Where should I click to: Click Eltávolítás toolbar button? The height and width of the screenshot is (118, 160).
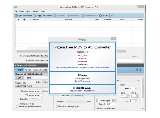(59, 16)
